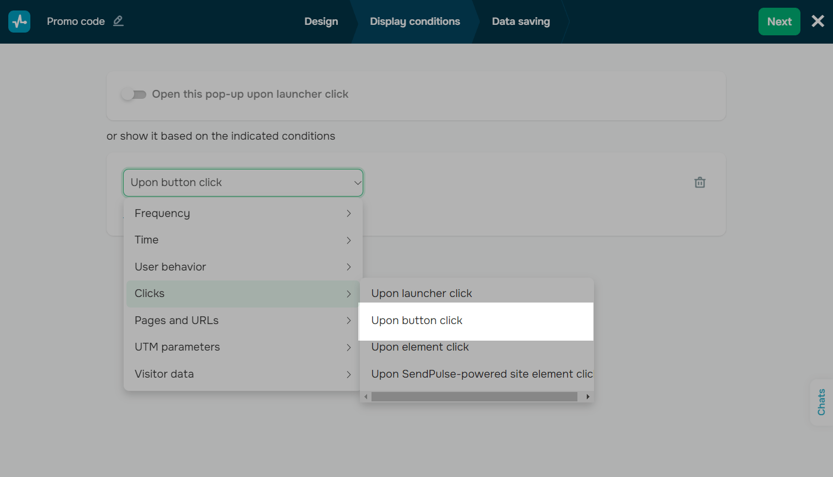Open the Upon button click dropdown

[x=243, y=183]
